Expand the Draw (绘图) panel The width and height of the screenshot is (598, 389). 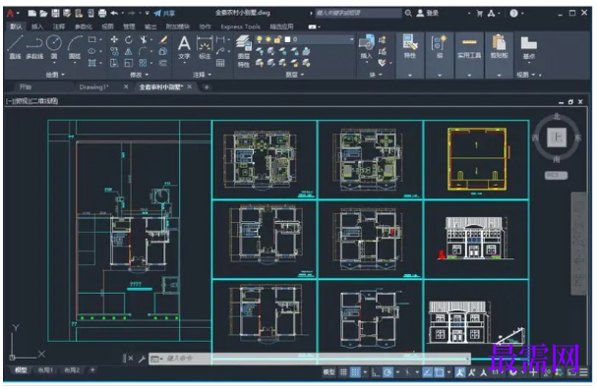tap(55, 75)
